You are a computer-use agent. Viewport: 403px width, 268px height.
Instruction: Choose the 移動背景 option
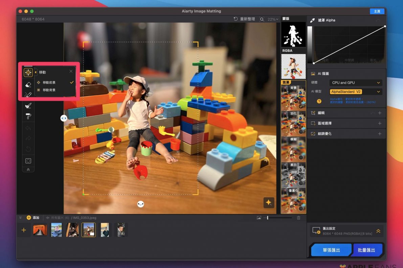49,90
